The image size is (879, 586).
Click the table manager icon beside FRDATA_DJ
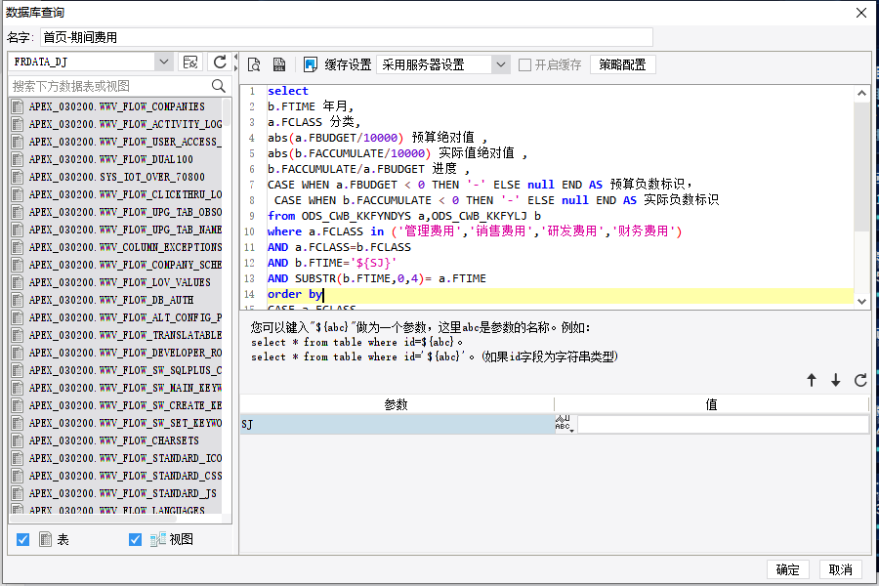190,62
